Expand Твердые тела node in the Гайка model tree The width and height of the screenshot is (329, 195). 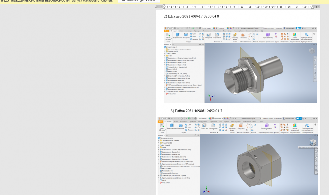[x=159, y=143]
